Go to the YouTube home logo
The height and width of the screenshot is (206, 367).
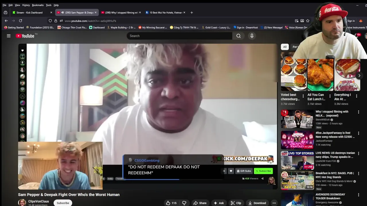click(x=25, y=36)
